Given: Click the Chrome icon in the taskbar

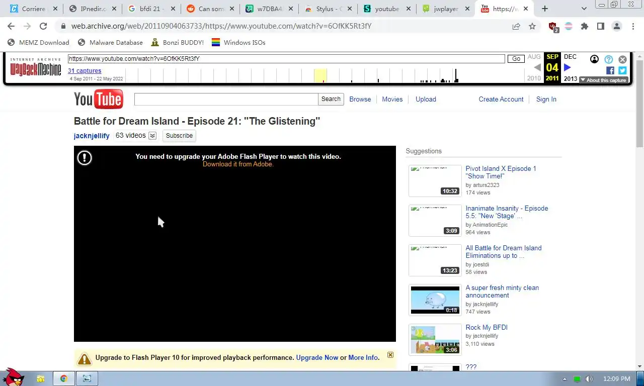Looking at the screenshot, I should pos(63,378).
